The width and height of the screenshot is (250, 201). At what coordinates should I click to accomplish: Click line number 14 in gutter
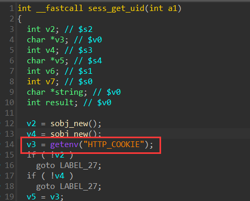[x=9, y=144]
